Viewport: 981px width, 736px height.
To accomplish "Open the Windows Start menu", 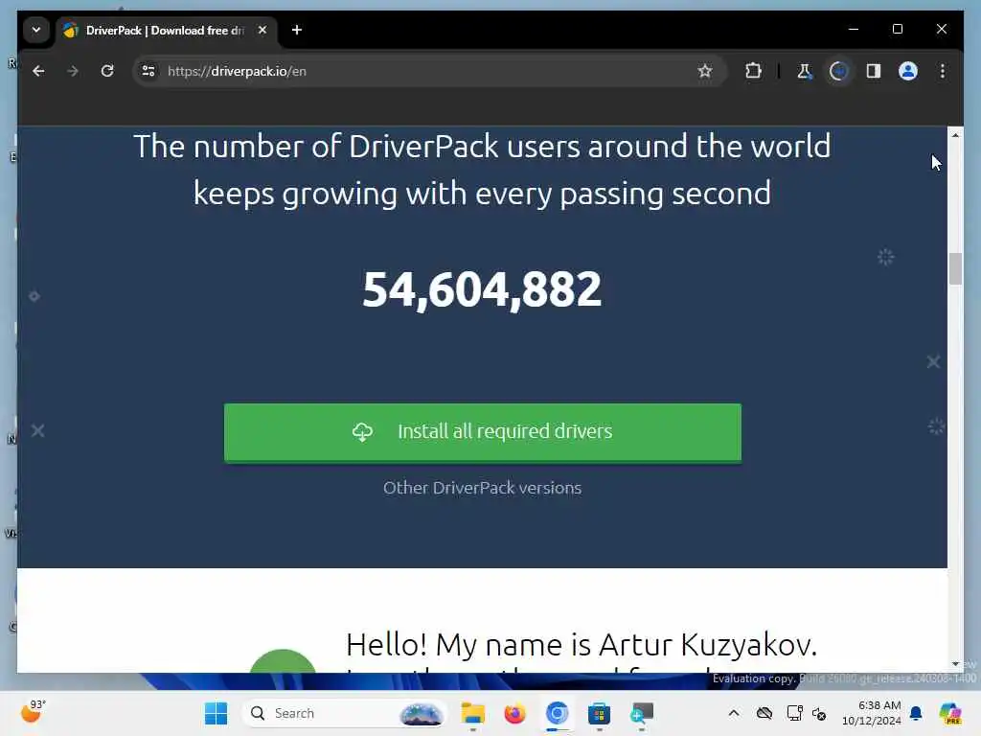I will pyautogui.click(x=216, y=713).
